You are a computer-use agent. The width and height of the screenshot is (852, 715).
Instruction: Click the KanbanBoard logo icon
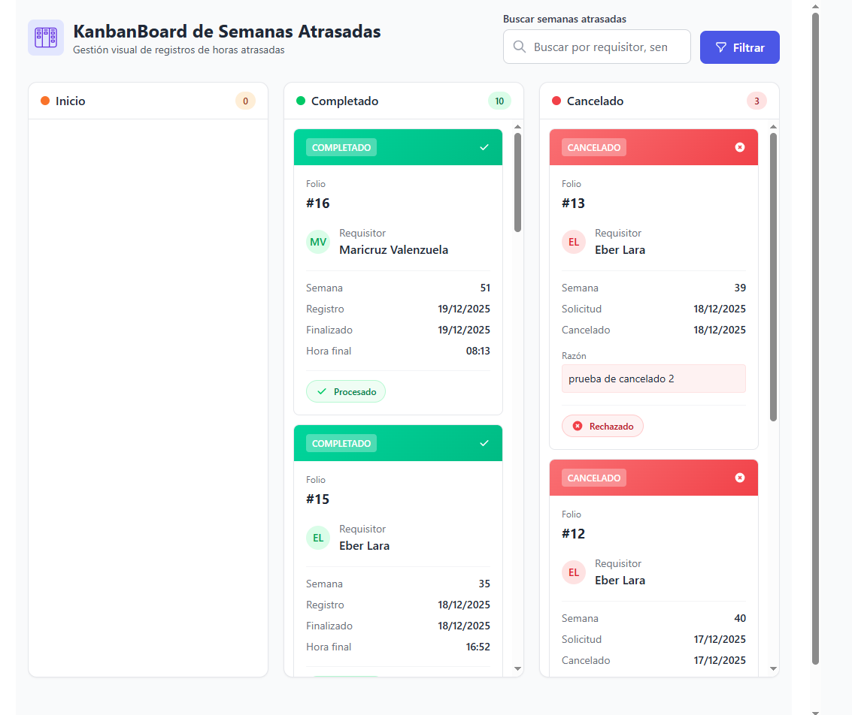46,38
